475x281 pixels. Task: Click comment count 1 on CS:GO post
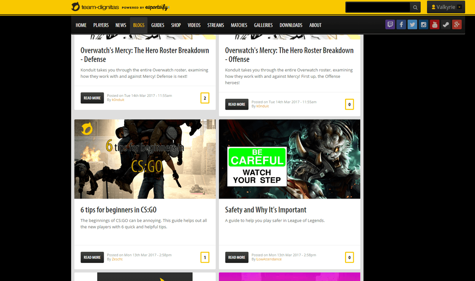click(x=205, y=257)
